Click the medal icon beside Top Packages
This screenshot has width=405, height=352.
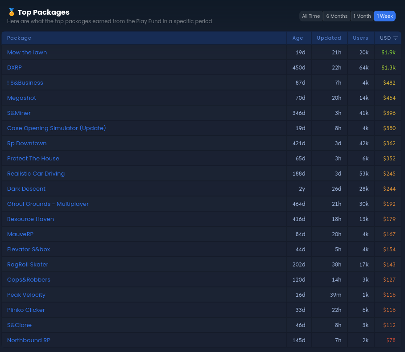coord(11,12)
